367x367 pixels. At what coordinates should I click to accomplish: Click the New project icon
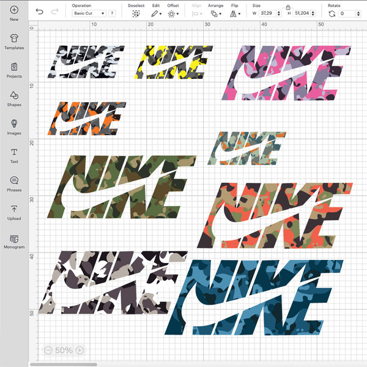click(x=14, y=10)
